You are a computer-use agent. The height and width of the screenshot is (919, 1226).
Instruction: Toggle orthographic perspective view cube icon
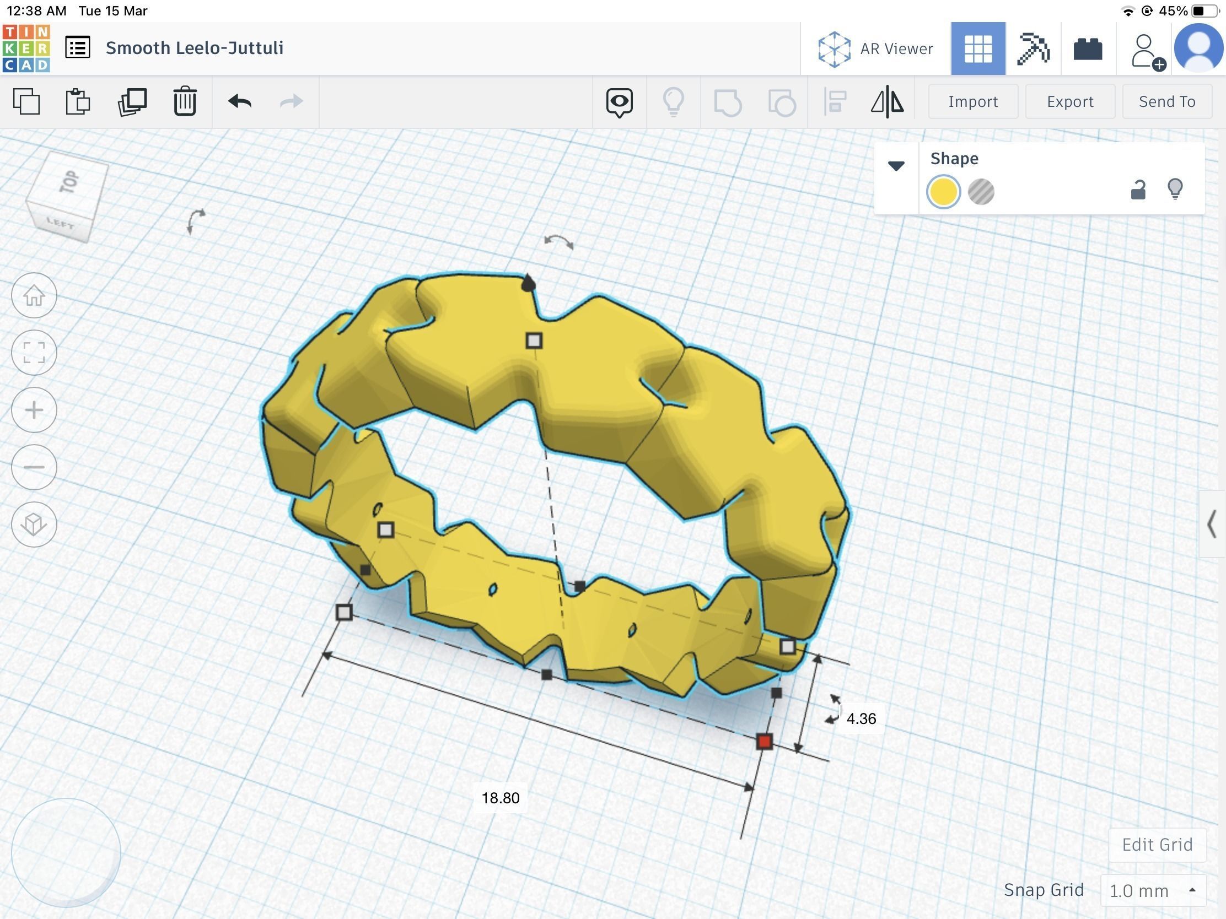tap(34, 524)
